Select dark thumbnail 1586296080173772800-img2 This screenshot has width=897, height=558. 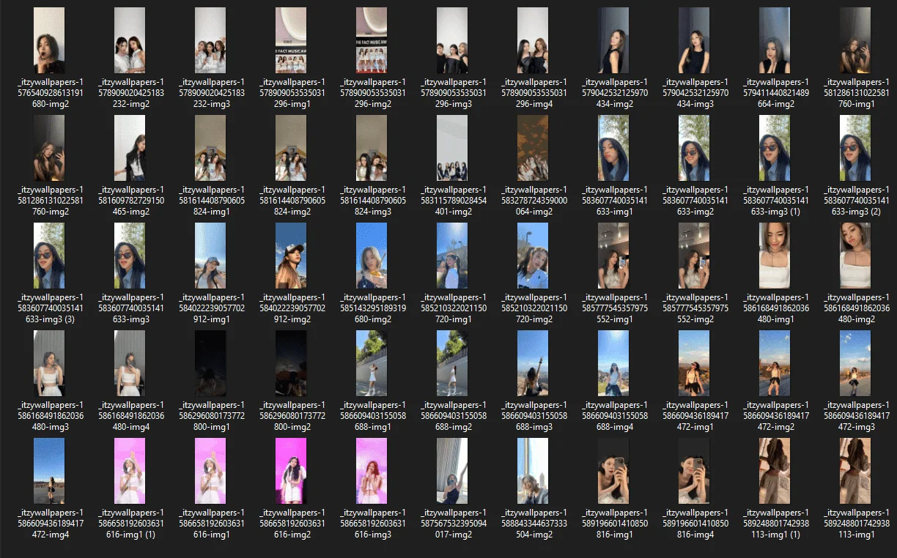(x=291, y=364)
